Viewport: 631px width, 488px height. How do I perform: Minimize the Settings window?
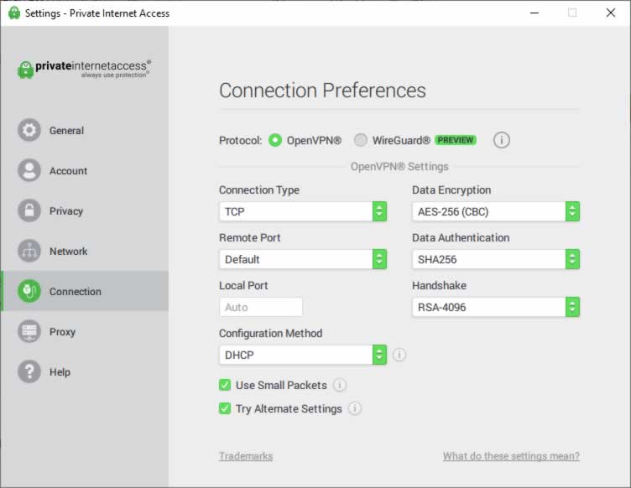(x=535, y=13)
